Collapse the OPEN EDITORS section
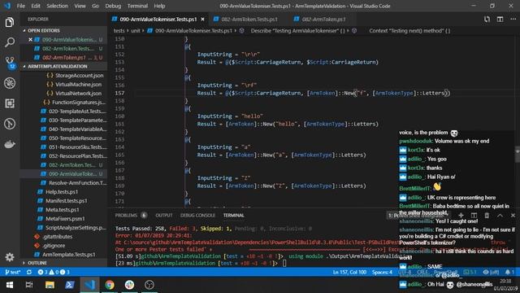Screen dimensions: 520x293 63,31
